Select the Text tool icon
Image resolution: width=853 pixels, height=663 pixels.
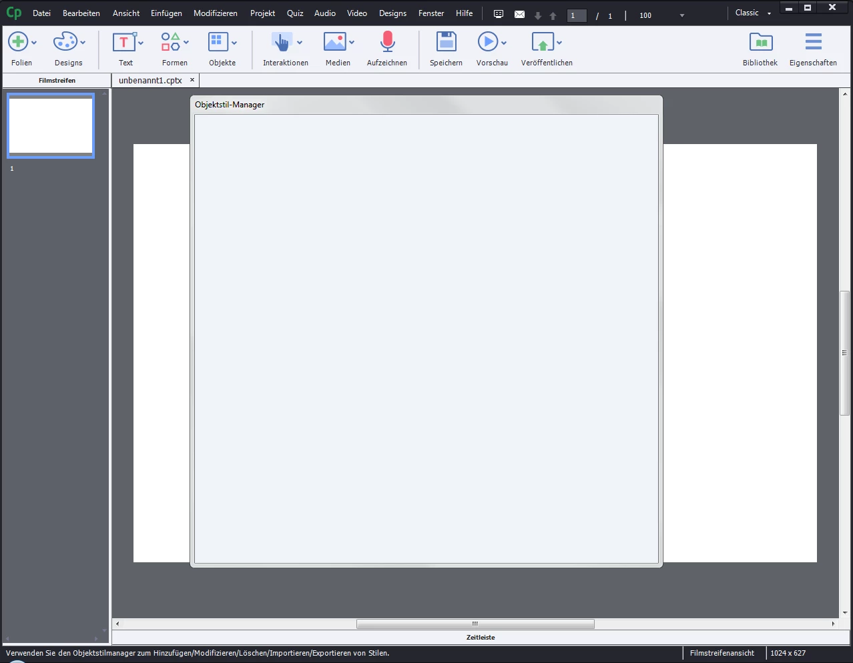(124, 42)
